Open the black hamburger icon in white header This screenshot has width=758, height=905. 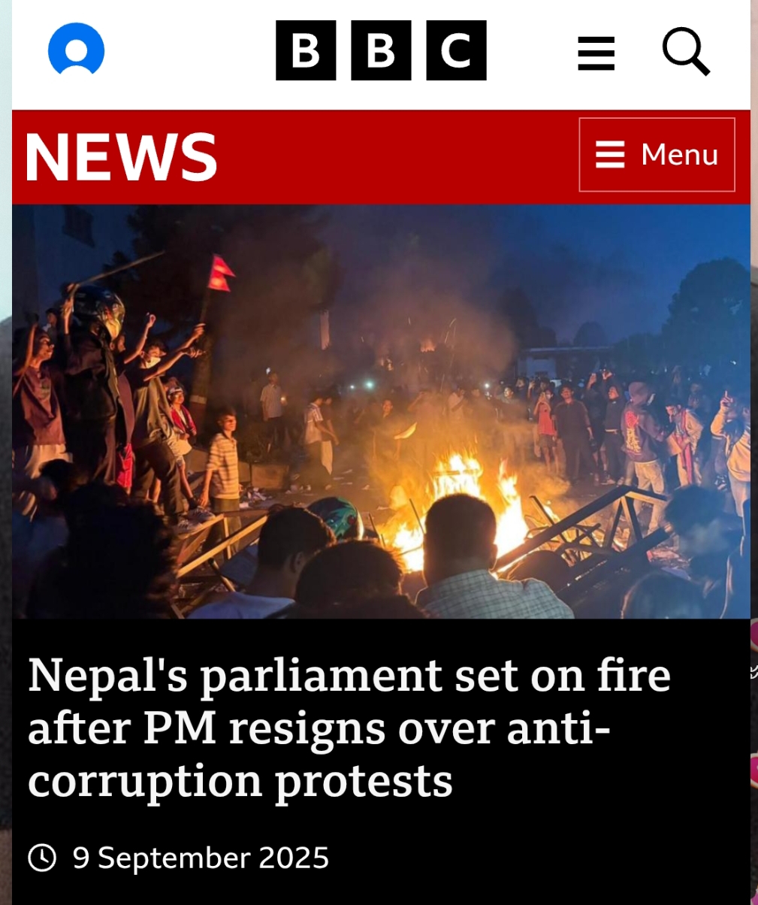point(596,53)
